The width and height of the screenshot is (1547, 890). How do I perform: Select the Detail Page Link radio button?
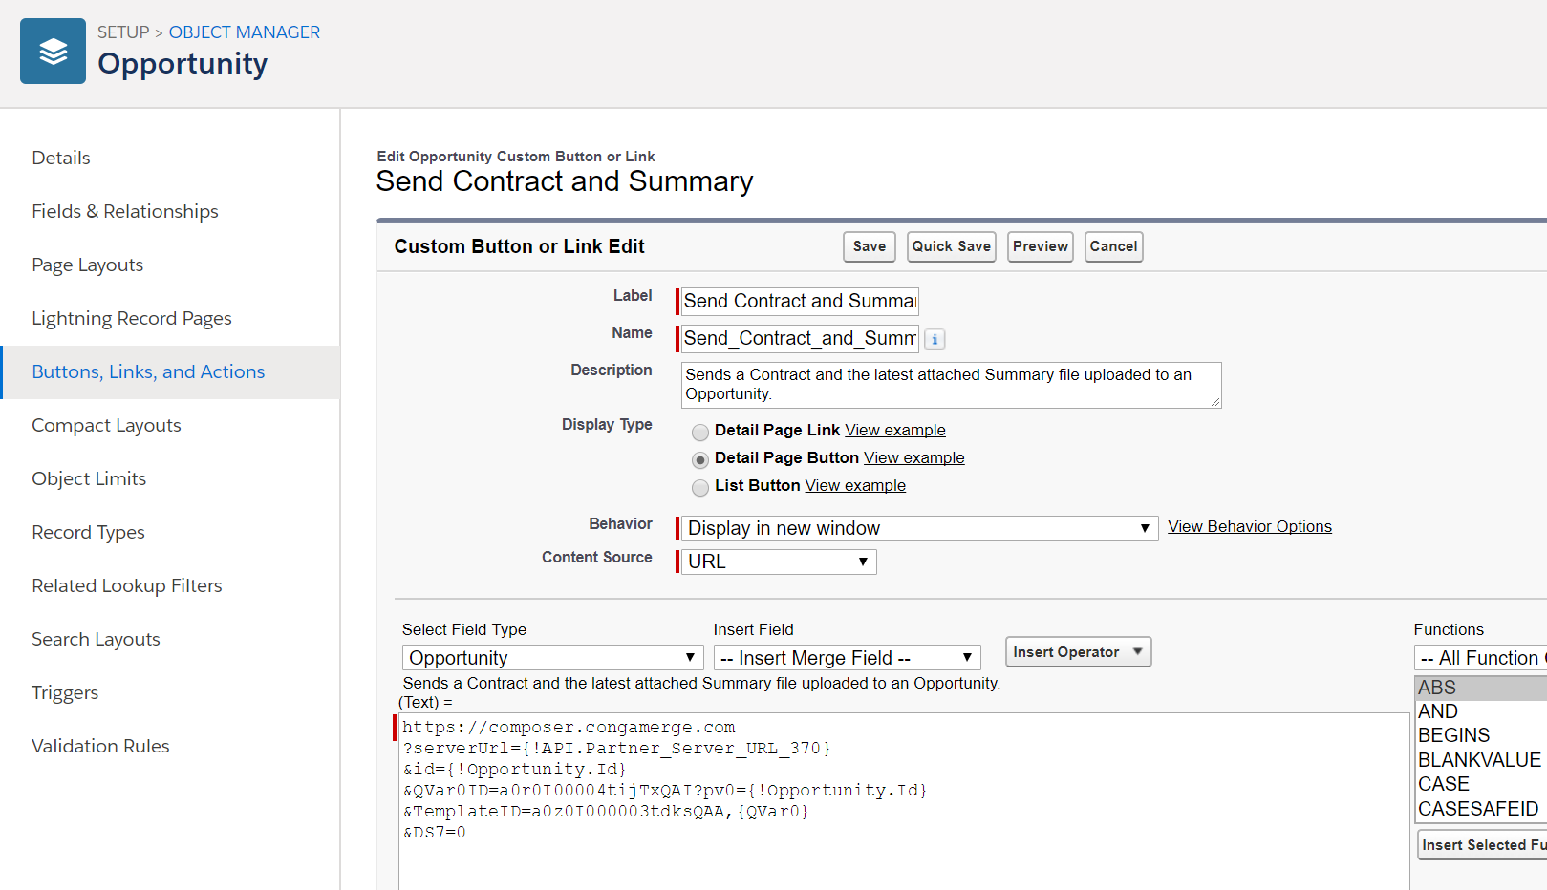click(700, 432)
